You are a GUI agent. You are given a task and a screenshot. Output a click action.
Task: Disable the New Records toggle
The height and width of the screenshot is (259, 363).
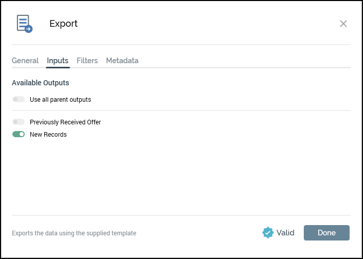[19, 135]
